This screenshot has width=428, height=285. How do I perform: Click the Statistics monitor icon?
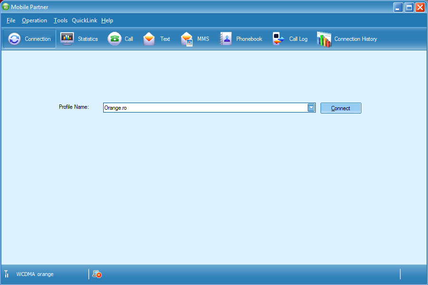pos(67,39)
